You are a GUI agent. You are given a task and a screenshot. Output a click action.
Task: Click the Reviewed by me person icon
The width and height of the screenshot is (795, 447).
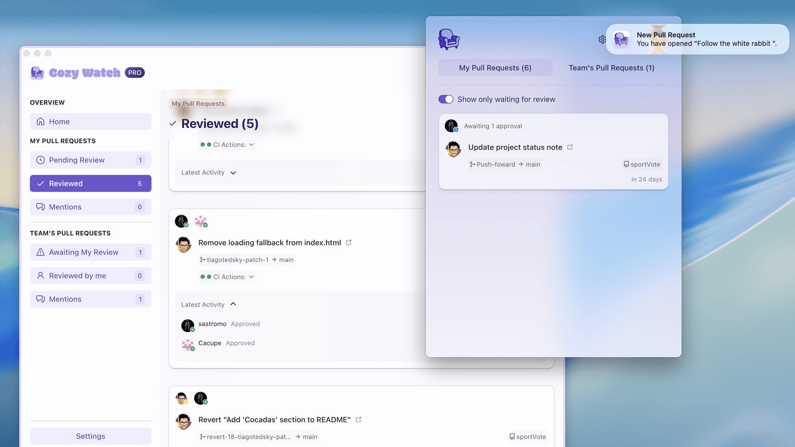pos(40,276)
